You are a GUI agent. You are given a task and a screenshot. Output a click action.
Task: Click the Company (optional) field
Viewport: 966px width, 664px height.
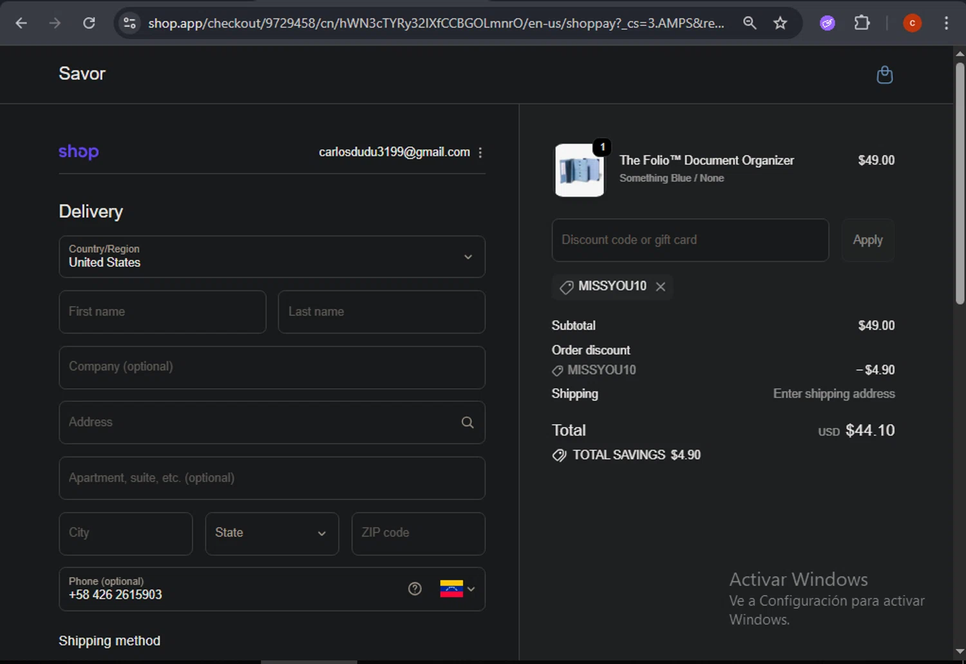pyautogui.click(x=272, y=367)
